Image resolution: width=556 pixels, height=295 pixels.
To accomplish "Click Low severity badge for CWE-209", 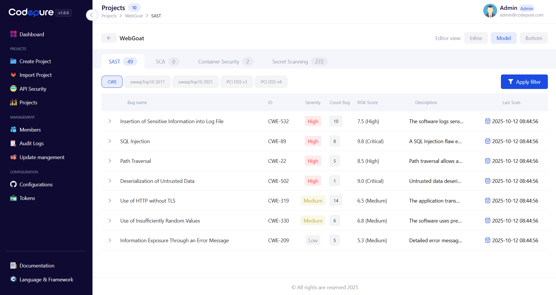I will (x=313, y=240).
